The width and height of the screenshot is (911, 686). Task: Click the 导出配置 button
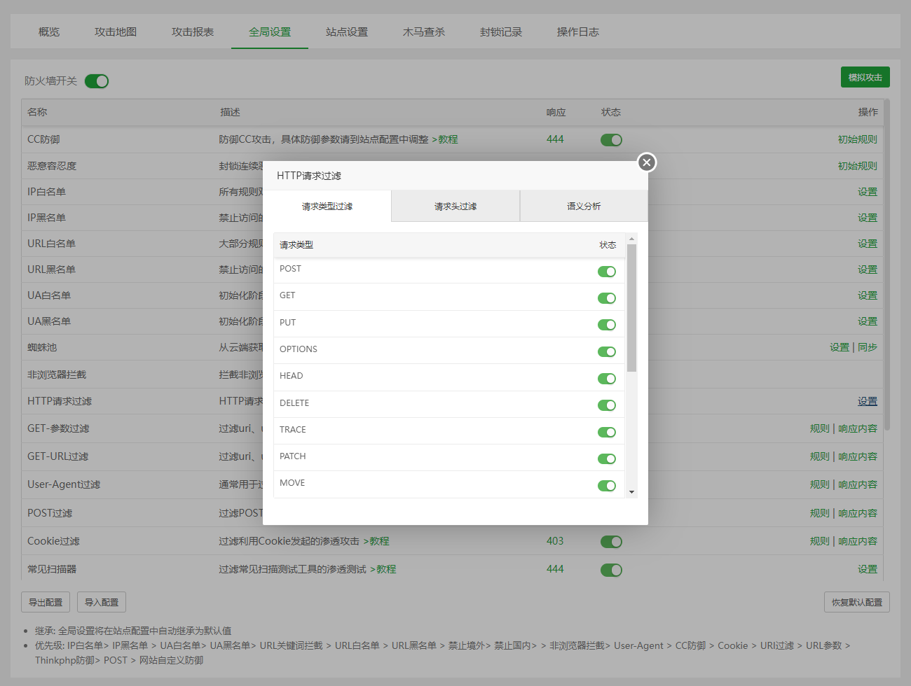pos(46,602)
